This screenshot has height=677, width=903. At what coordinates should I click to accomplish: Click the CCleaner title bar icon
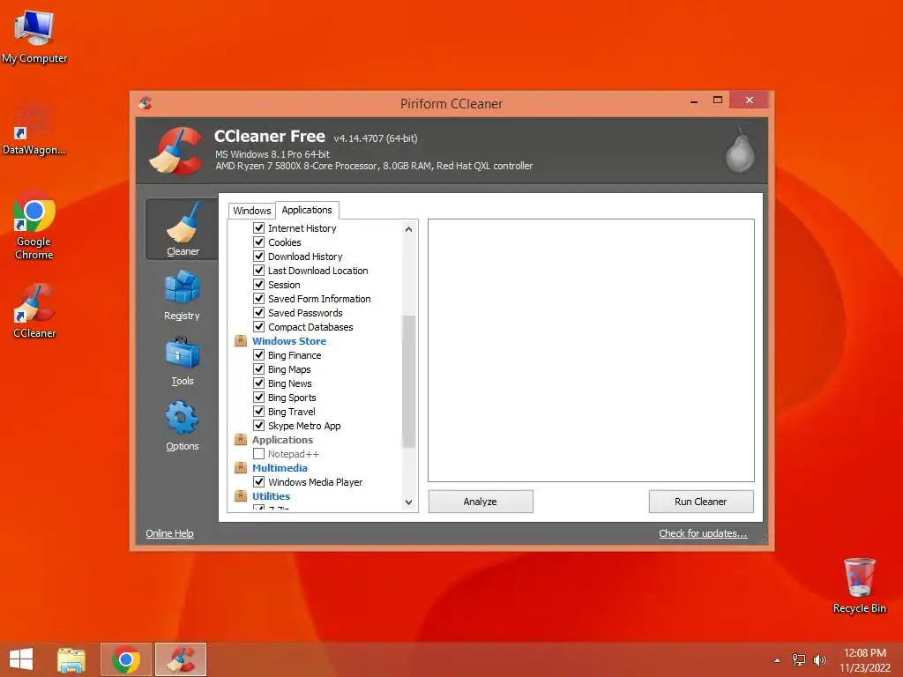pyautogui.click(x=146, y=103)
